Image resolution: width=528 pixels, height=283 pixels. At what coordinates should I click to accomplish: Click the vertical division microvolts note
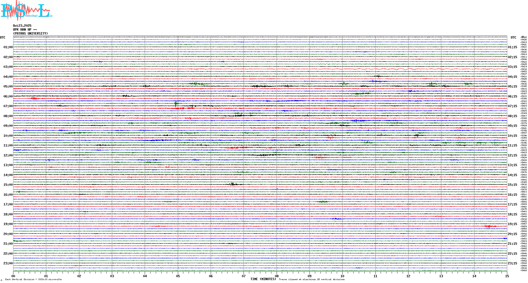[x=33, y=279]
